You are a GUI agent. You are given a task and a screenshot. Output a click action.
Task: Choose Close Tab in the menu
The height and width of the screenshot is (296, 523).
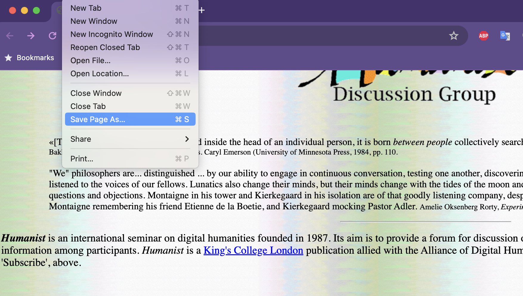pyautogui.click(x=130, y=106)
